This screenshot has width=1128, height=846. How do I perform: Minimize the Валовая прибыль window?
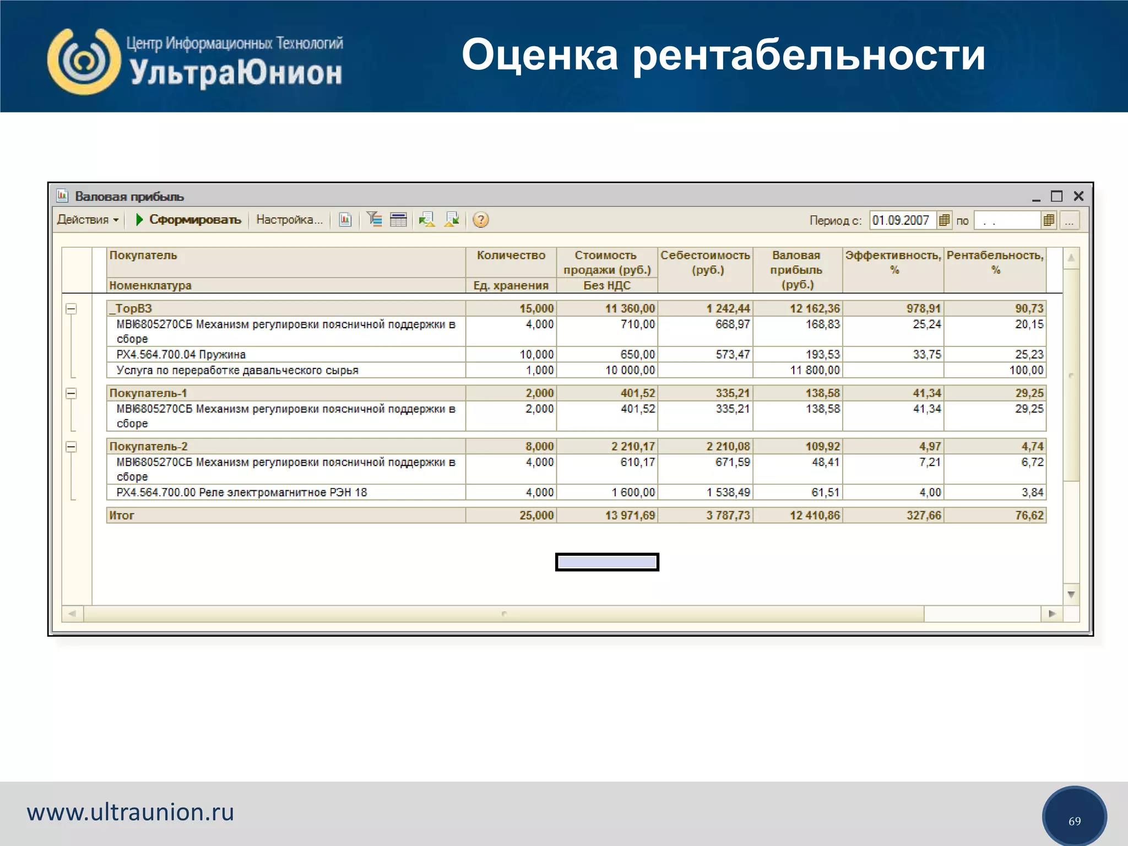(1036, 197)
